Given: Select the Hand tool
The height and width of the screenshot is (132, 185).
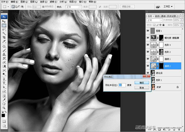Looking at the screenshot, I should pyautogui.click(x=4, y=104).
